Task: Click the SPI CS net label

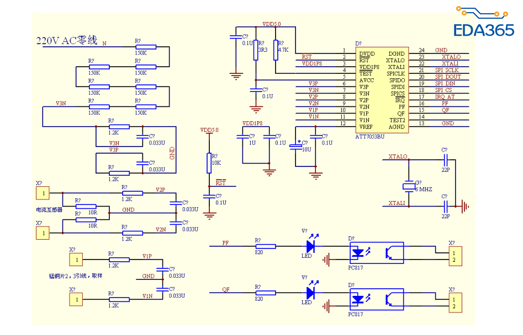Action: pos(443,90)
